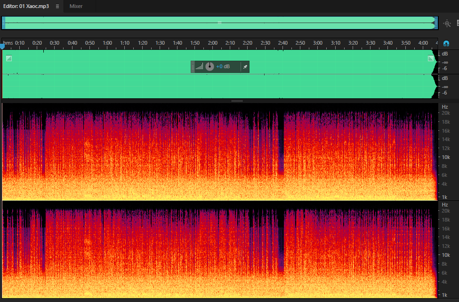This screenshot has width=459, height=302.
Task: Click the 4:00 mark on time ruler
Action: click(423, 43)
